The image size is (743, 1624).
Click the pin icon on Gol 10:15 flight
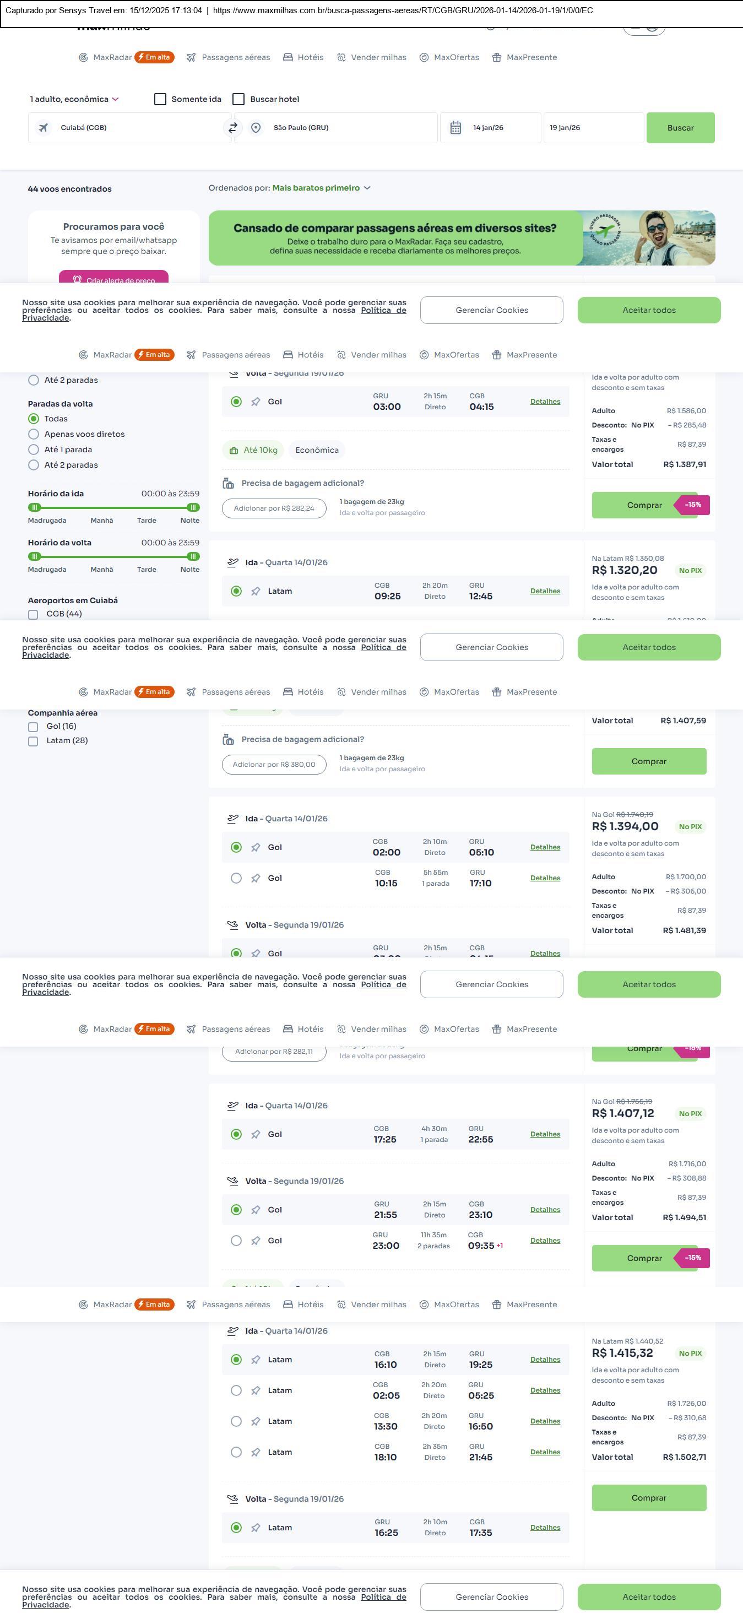tap(256, 878)
